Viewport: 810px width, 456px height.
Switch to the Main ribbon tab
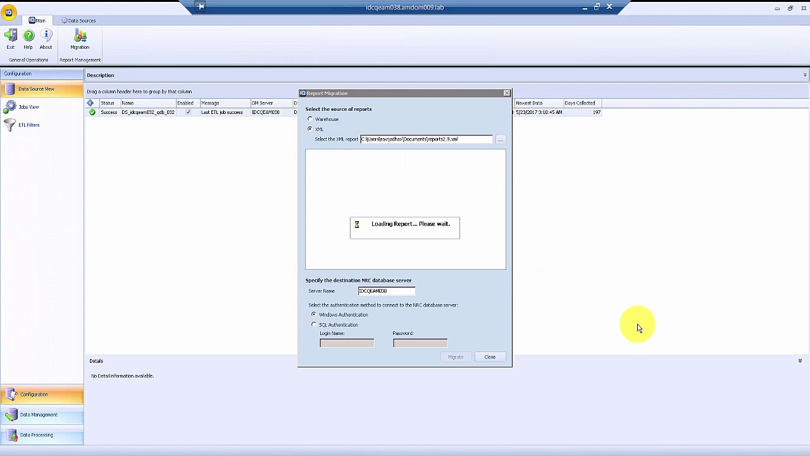click(x=37, y=20)
